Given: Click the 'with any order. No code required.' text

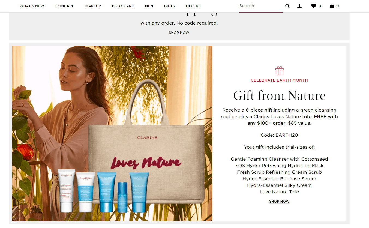Looking at the screenshot, I should click(179, 23).
